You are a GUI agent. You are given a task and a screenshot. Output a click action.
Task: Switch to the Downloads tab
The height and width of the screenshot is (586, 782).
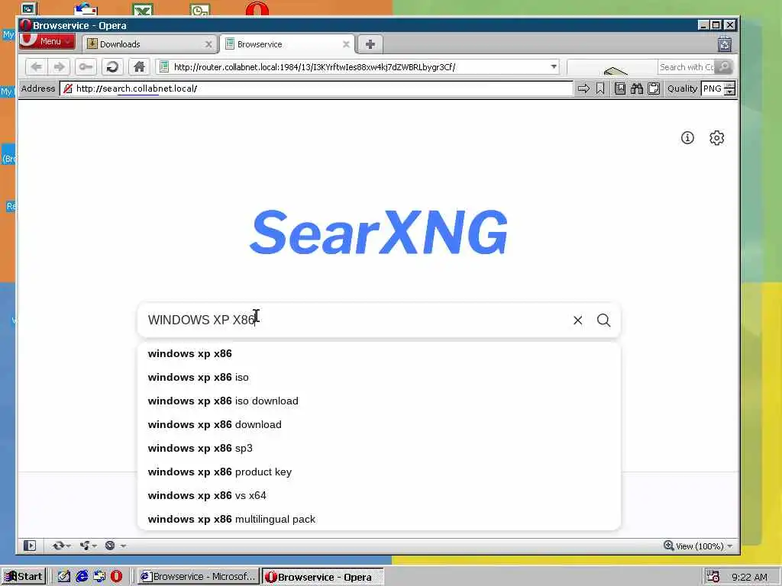(150, 44)
